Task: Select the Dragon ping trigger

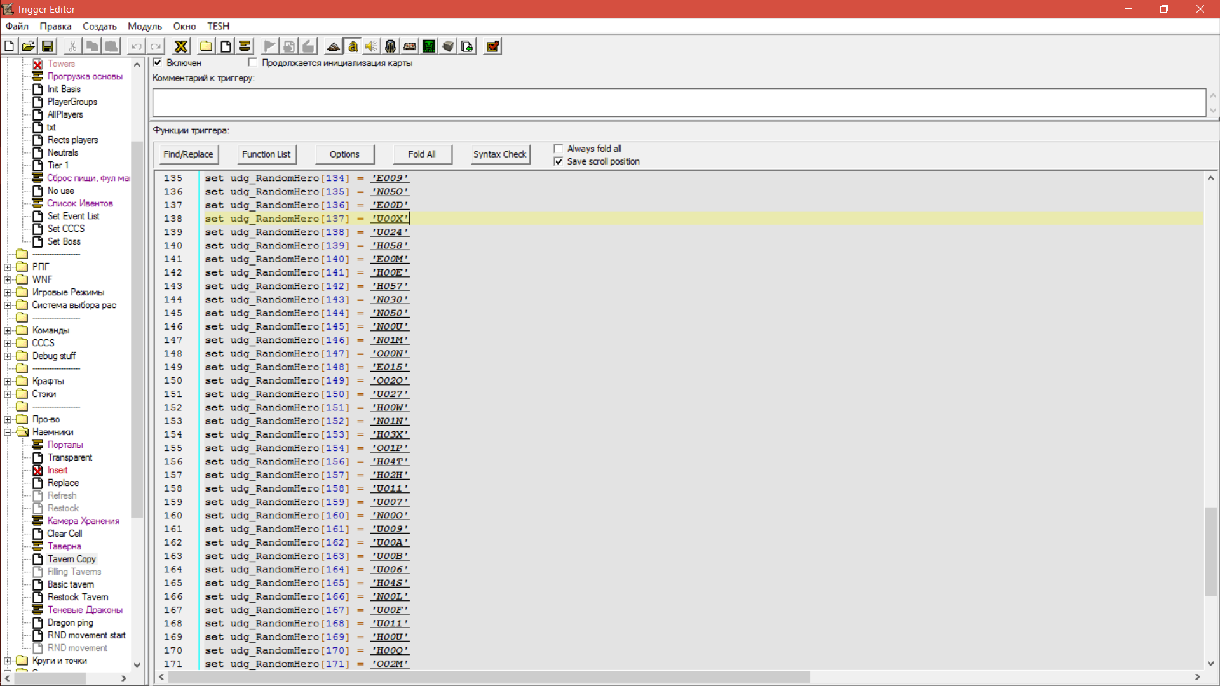Action: pos(70,622)
